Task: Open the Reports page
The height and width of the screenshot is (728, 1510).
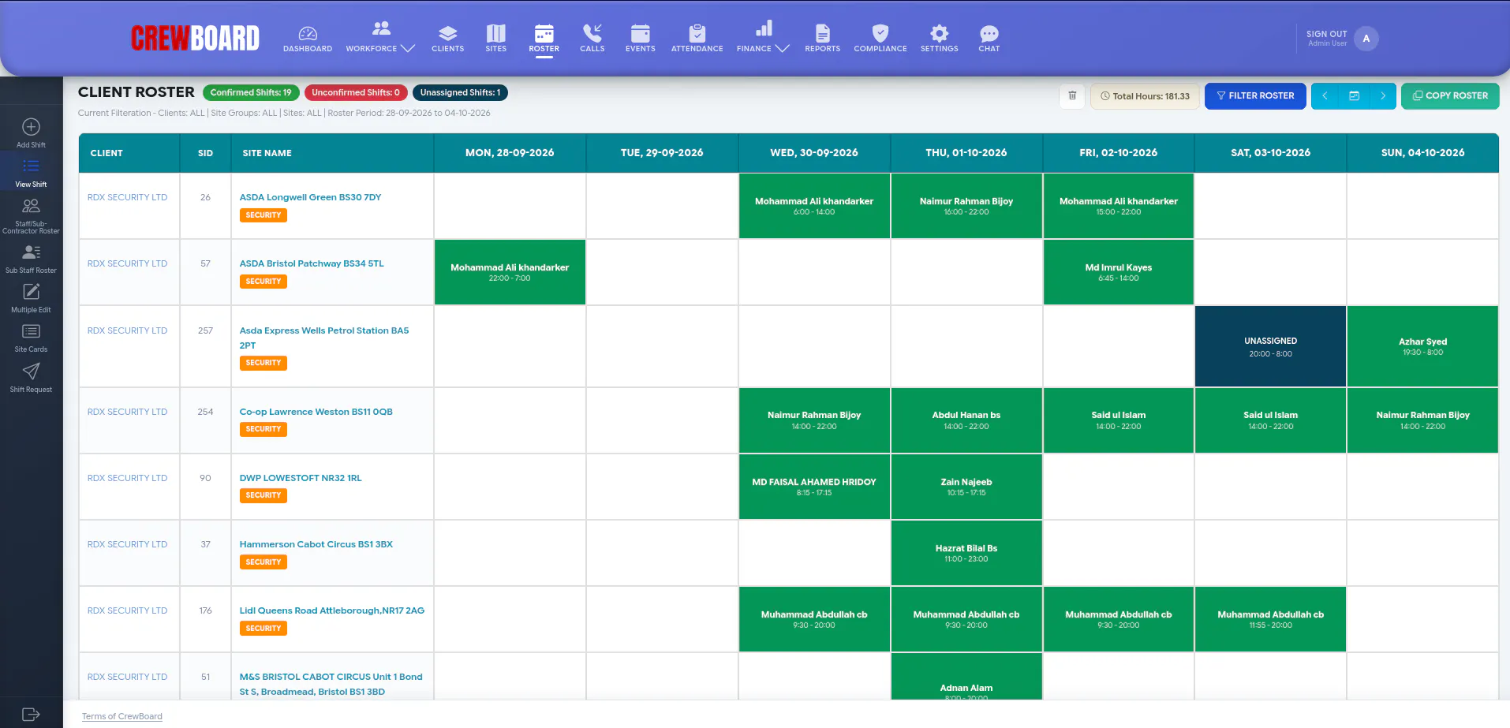Action: point(822,39)
